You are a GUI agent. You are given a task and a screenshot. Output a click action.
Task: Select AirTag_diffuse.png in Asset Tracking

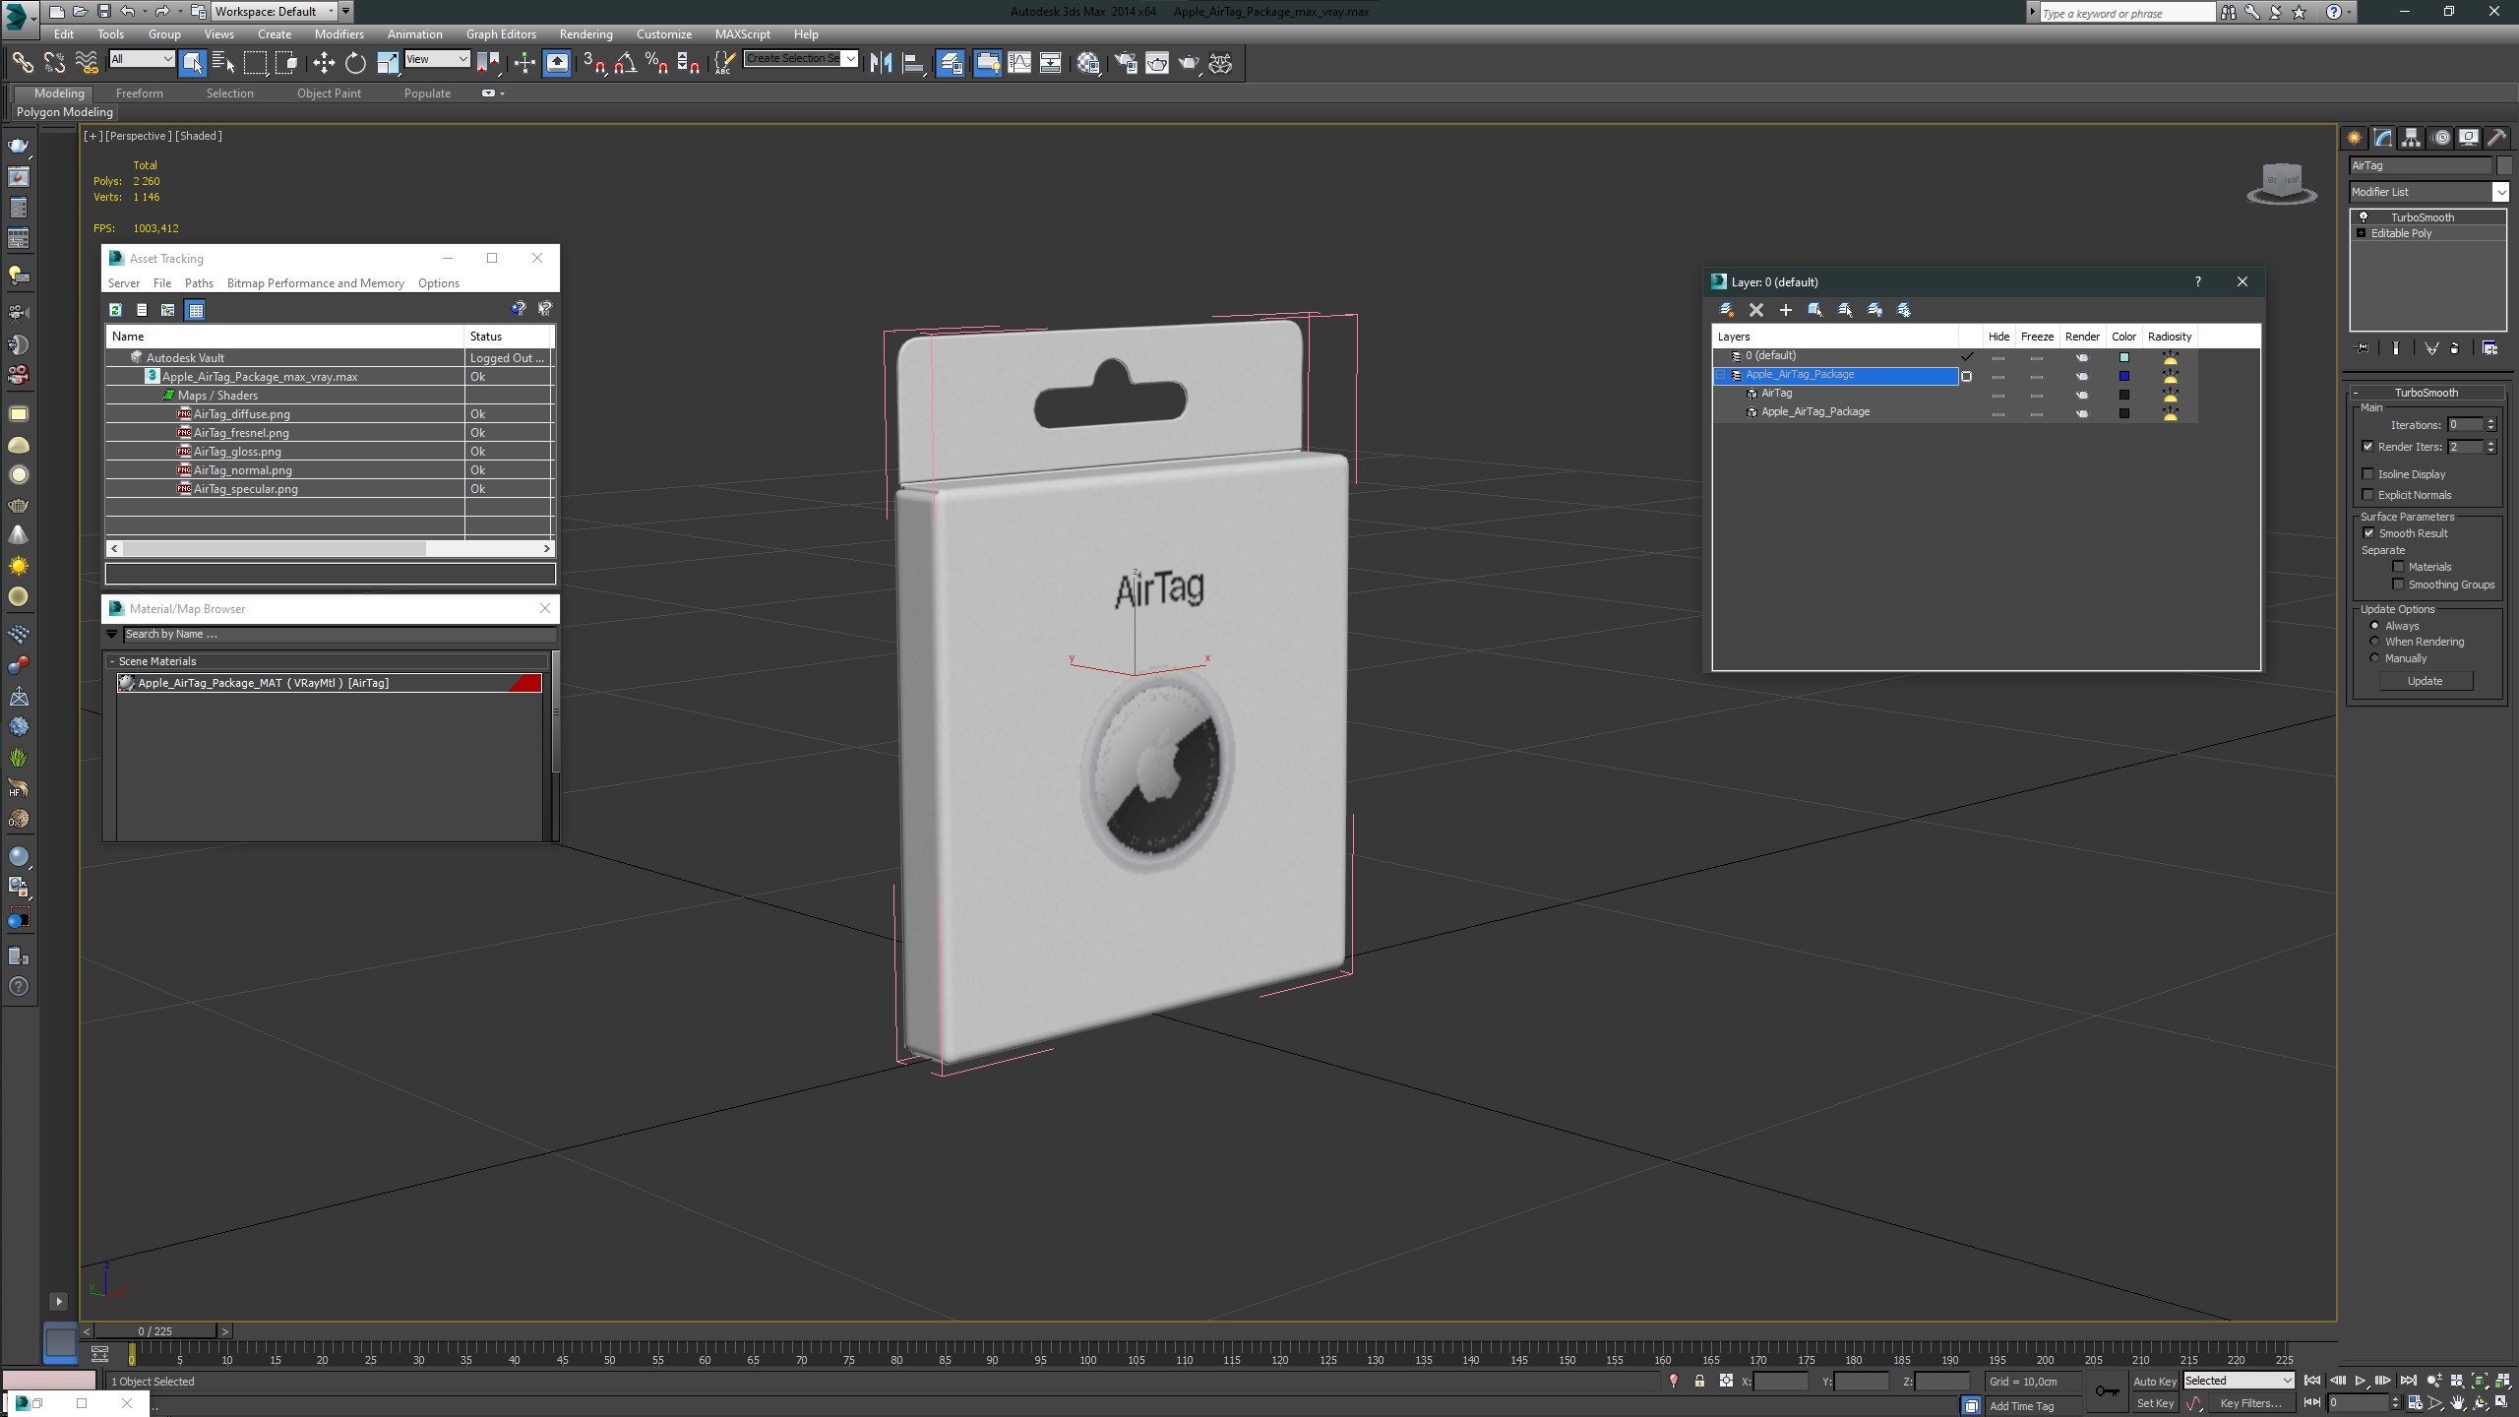(241, 414)
